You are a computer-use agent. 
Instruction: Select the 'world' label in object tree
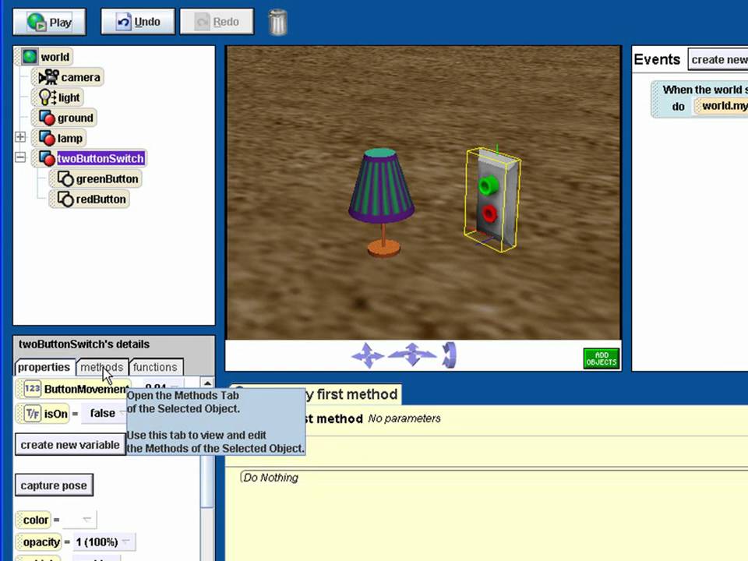(x=55, y=57)
